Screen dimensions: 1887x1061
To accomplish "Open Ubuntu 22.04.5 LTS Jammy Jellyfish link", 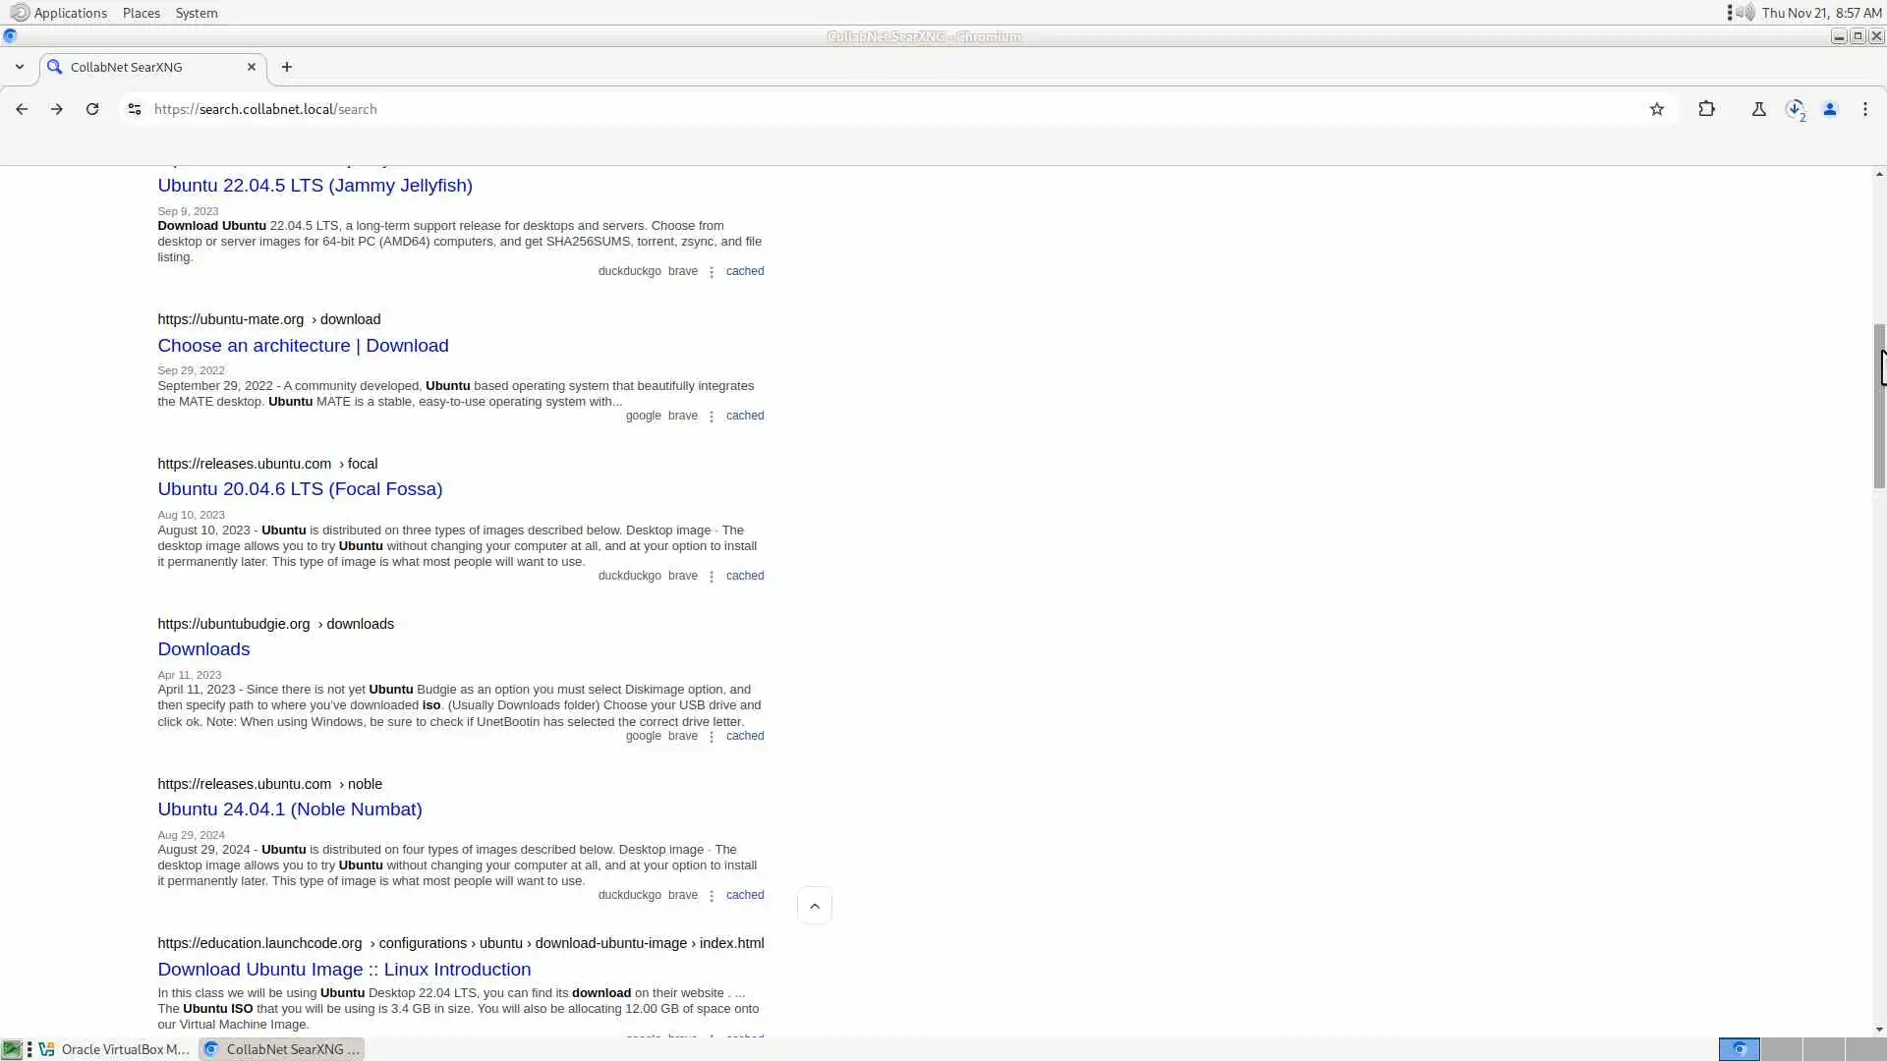I will [x=314, y=186].
